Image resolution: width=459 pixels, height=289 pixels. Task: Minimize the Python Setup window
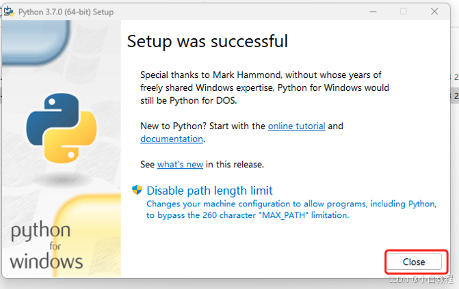point(373,12)
